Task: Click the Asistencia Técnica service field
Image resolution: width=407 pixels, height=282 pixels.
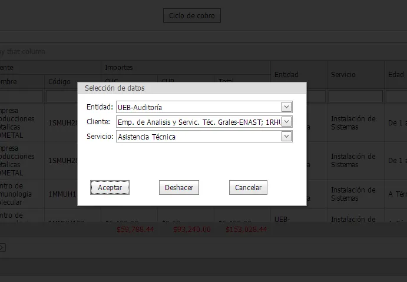Action: click(198, 137)
